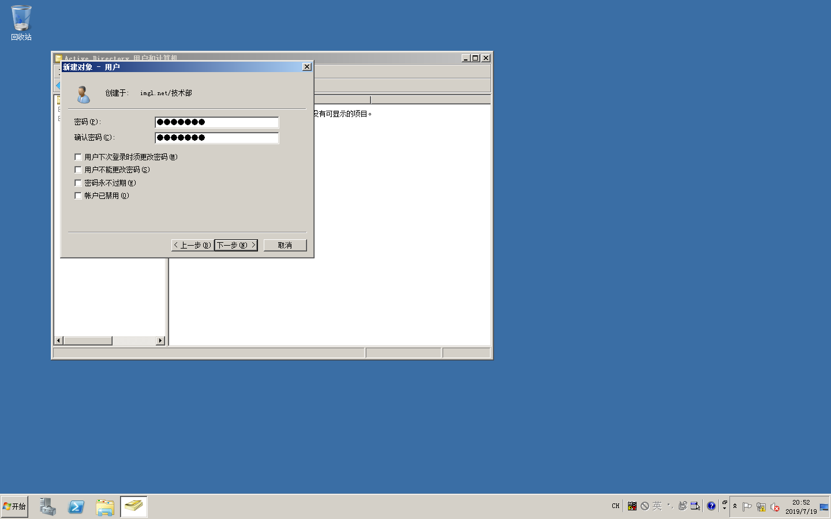Click the MSPY input method icon
The width and height of the screenshot is (831, 519).
tap(632, 506)
